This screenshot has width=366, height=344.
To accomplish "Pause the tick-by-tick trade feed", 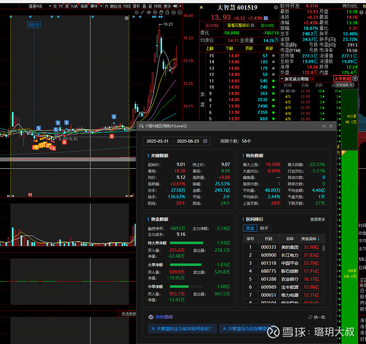I will point(355,79).
